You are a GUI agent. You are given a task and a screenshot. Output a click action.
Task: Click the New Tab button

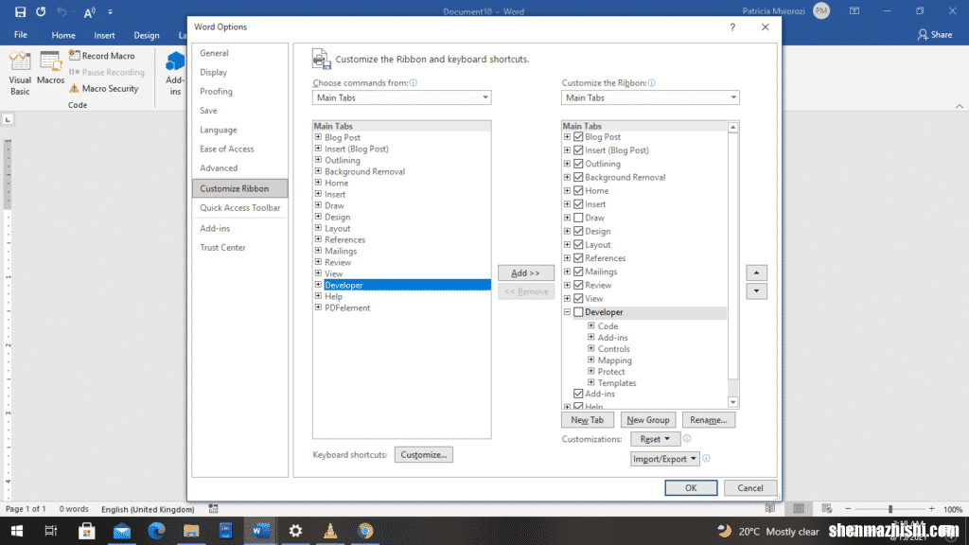pos(587,419)
